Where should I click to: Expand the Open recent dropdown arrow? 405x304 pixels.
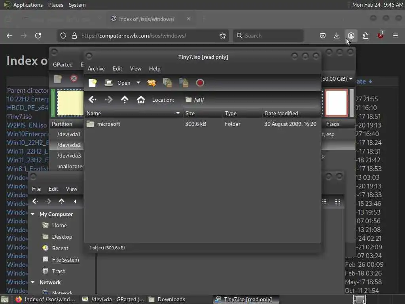pyautogui.click(x=138, y=83)
